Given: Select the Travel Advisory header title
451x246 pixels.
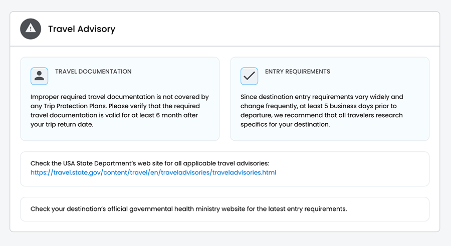Looking at the screenshot, I should click(82, 29).
